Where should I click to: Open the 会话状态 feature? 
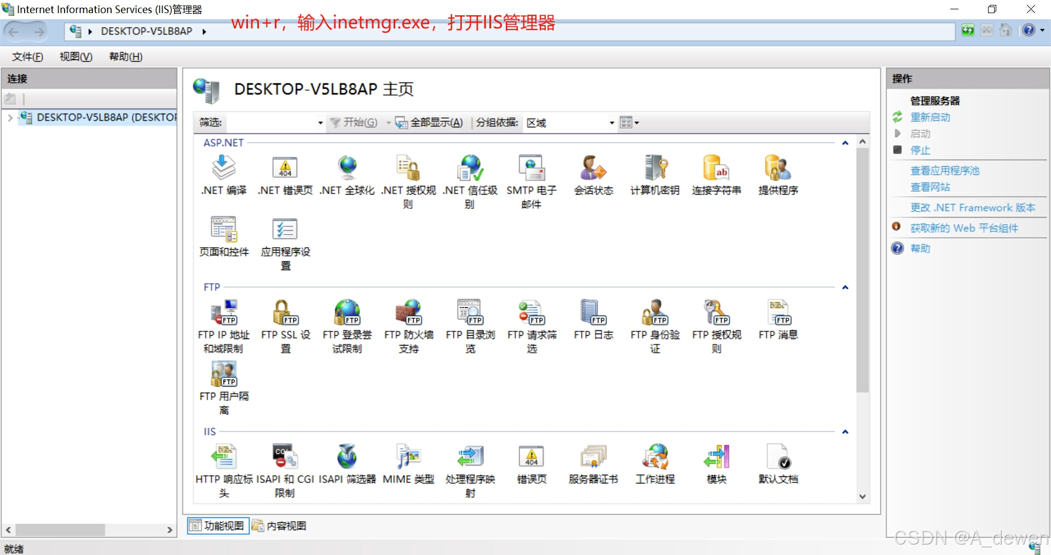point(593,175)
